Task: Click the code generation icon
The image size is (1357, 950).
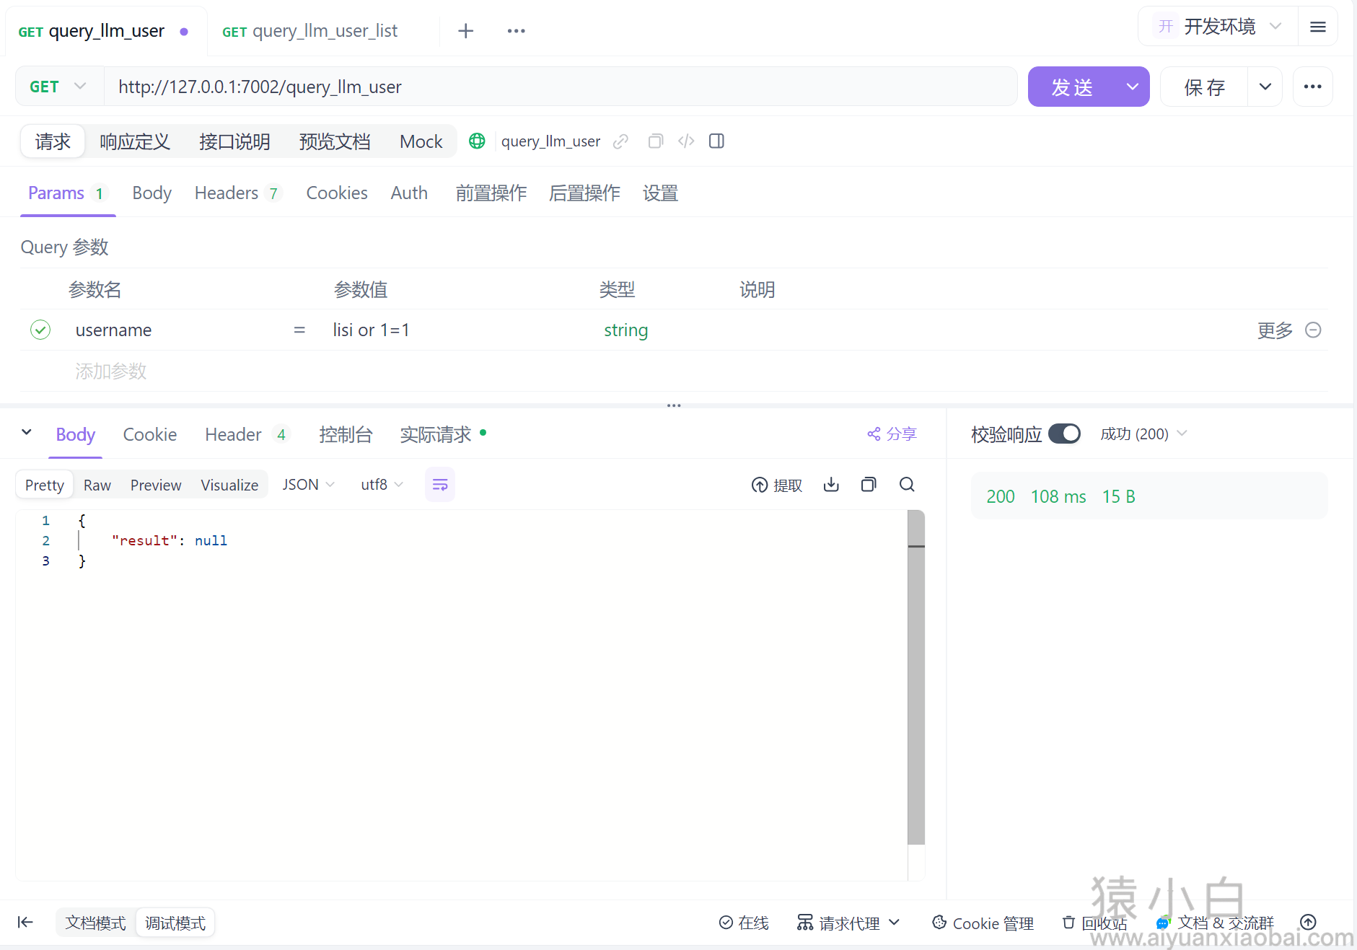Action: click(686, 141)
